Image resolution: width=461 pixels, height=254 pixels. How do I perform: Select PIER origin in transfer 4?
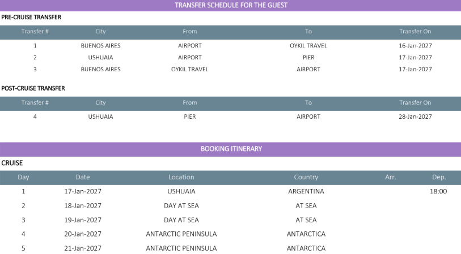coord(189,117)
